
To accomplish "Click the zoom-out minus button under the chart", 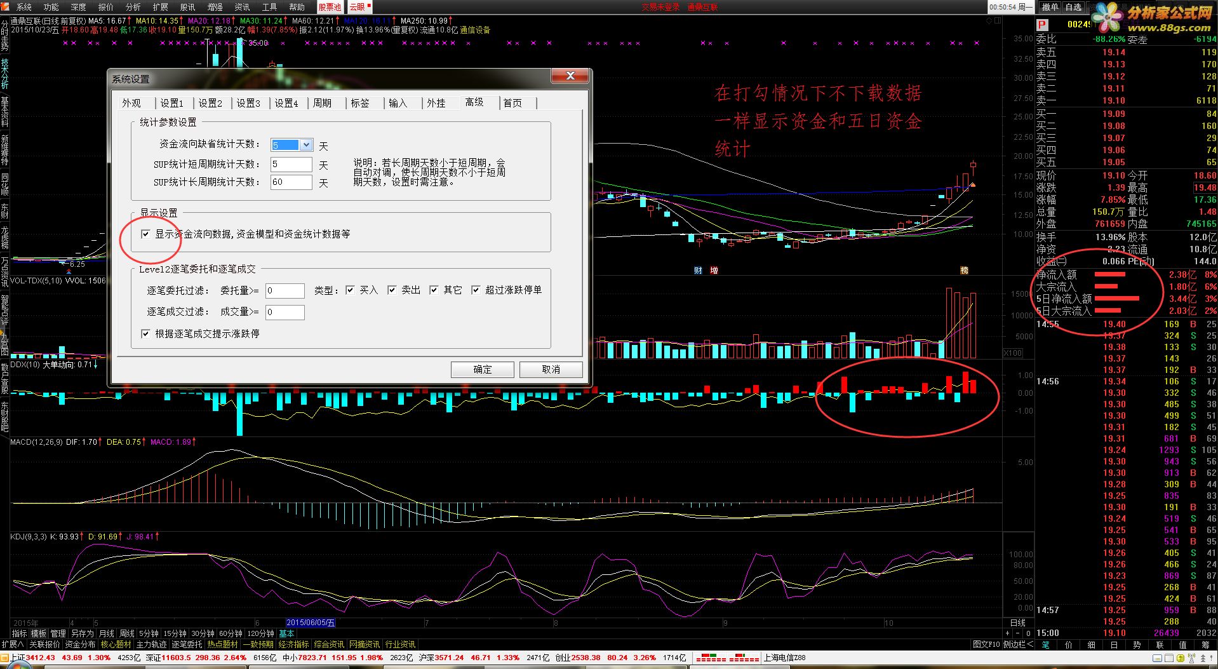I will [1018, 633].
